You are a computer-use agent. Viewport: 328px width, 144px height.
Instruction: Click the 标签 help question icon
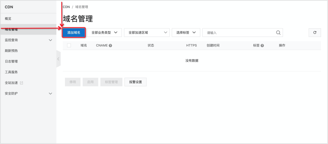pos(262,45)
